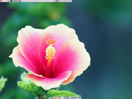Open the blue icon with yellow streak
The width and height of the screenshot is (132, 99).
[67, 98]
